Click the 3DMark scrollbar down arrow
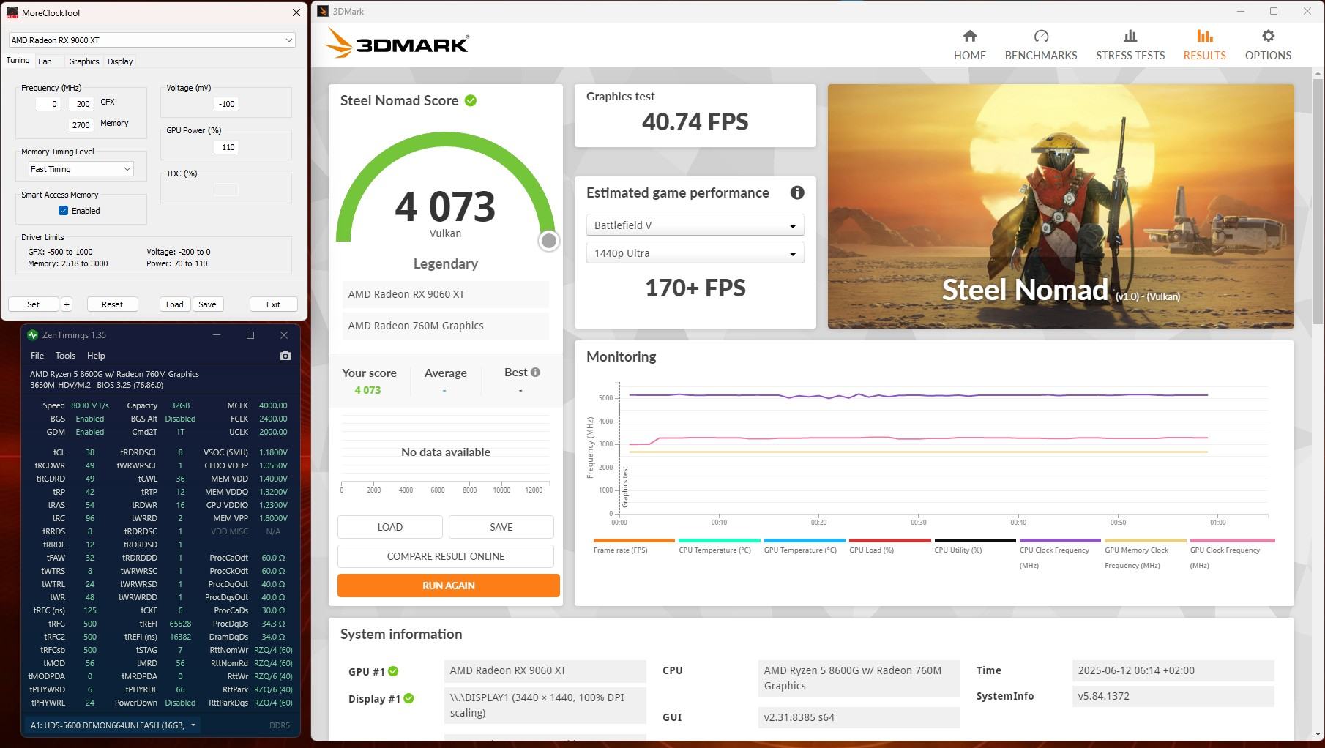The image size is (1325, 748). 1318,734
